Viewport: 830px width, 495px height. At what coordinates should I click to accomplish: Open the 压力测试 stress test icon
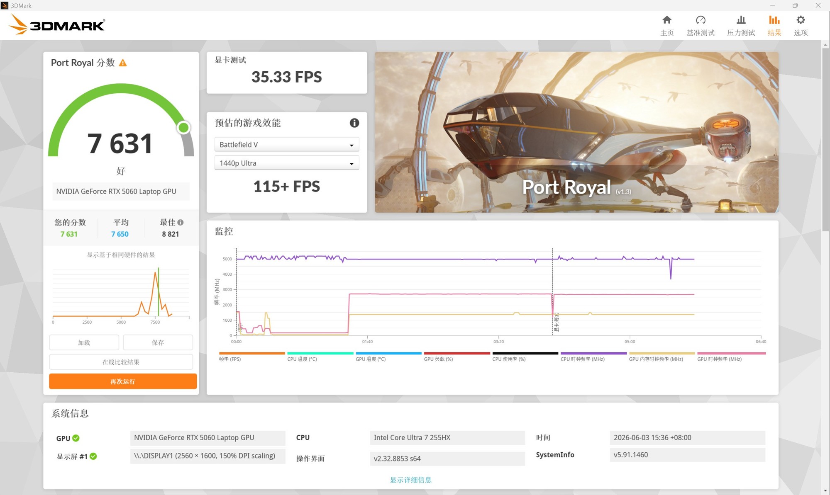click(x=741, y=20)
